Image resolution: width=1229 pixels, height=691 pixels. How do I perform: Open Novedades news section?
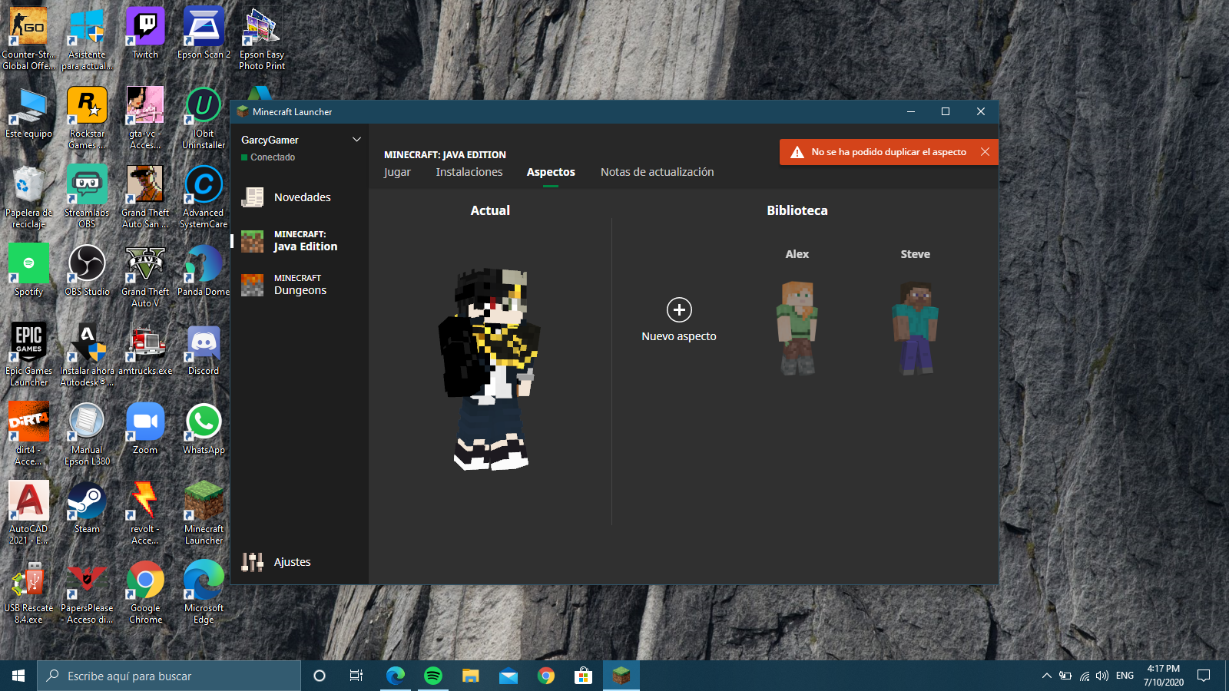coord(302,197)
